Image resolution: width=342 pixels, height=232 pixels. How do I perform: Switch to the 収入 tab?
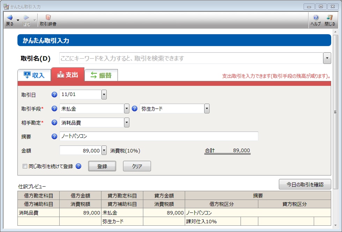pyautogui.click(x=34, y=75)
